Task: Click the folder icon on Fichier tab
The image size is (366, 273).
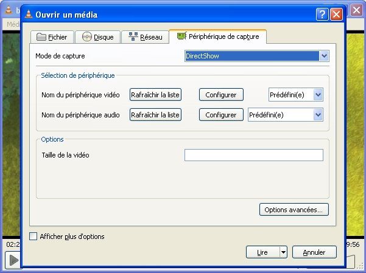Action: coord(41,37)
